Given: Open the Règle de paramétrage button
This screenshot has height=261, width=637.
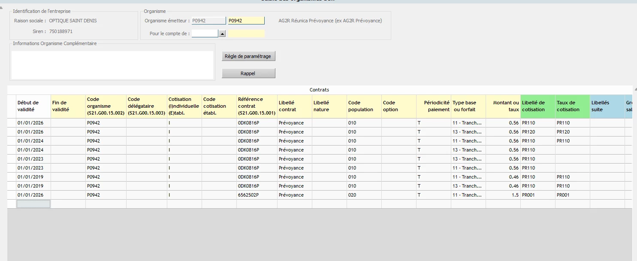Looking at the screenshot, I should [248, 56].
